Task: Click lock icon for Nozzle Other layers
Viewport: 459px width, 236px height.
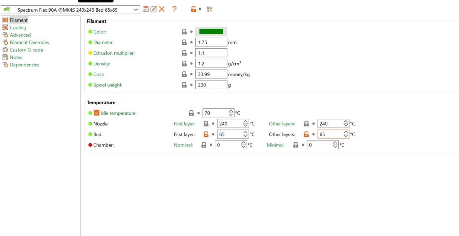Action: click(x=306, y=123)
